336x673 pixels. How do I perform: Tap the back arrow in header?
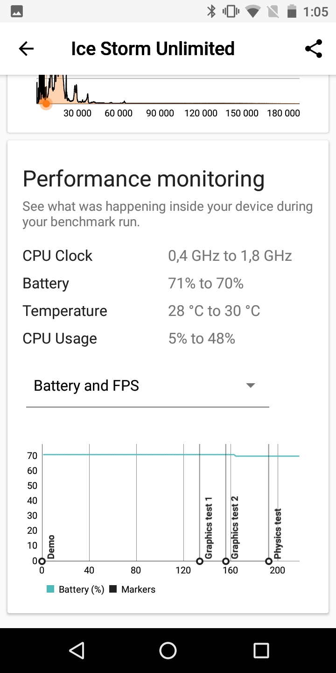click(x=26, y=49)
